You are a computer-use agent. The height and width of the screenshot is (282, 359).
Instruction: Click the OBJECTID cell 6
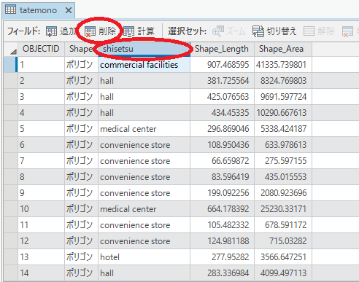(x=41, y=145)
